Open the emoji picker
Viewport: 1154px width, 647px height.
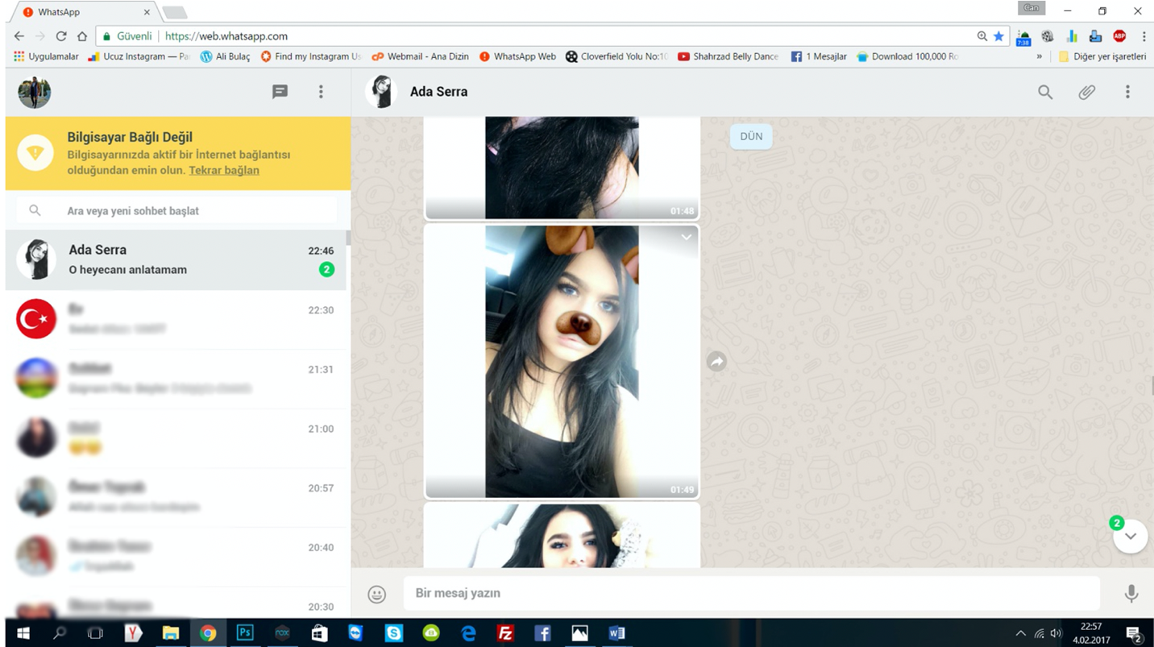click(x=377, y=594)
